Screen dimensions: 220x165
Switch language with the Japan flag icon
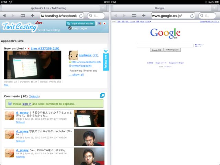tap(104, 23)
